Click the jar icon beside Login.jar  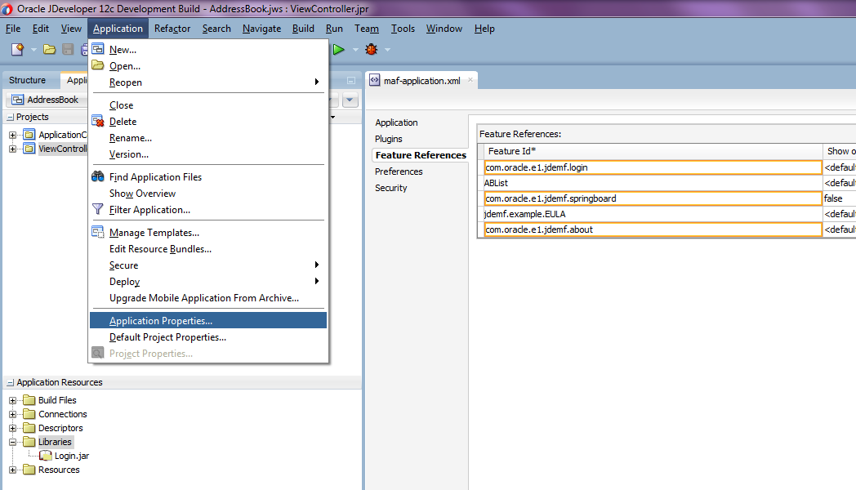tap(45, 455)
